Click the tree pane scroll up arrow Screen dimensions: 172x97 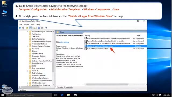pos(53,32)
